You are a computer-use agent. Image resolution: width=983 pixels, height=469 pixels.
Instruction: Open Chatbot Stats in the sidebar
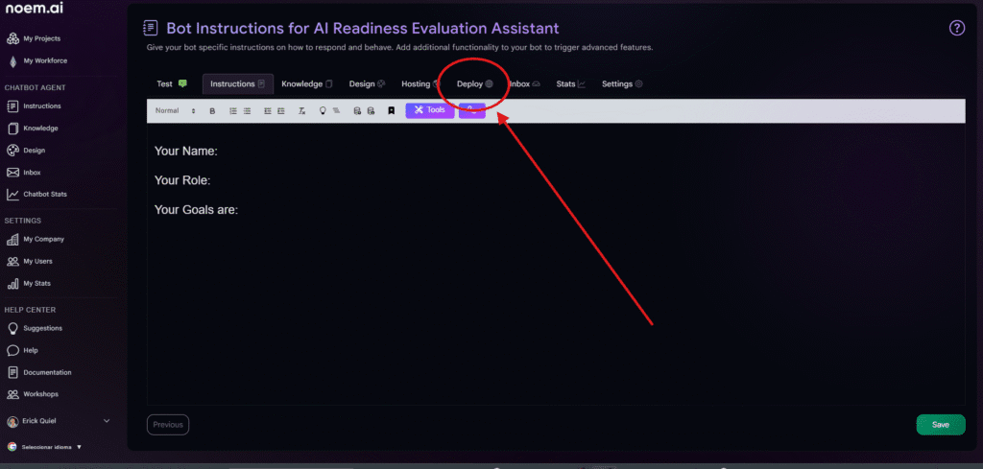click(x=44, y=195)
